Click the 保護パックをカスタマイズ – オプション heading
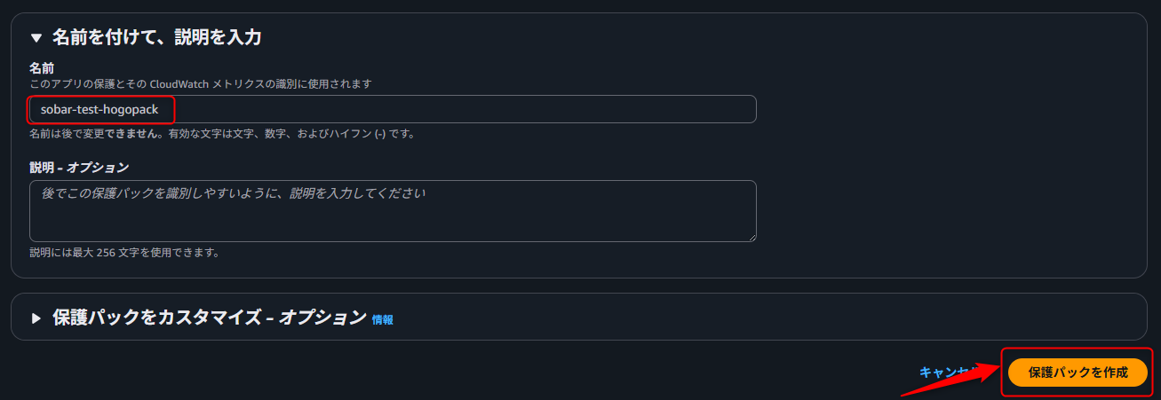 pyautogui.click(x=210, y=318)
